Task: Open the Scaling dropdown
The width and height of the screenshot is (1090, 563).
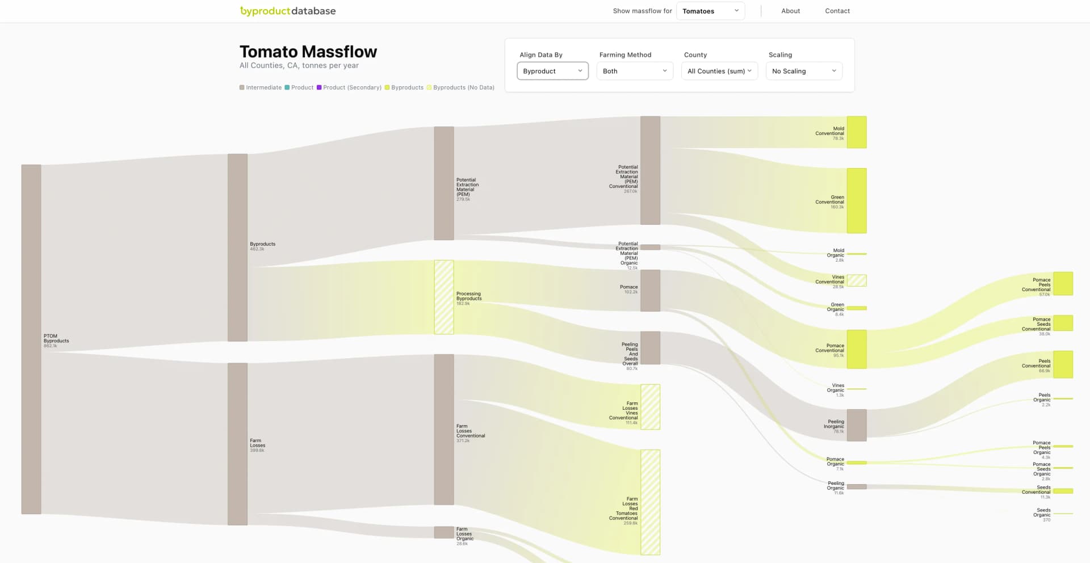Action: tap(803, 71)
